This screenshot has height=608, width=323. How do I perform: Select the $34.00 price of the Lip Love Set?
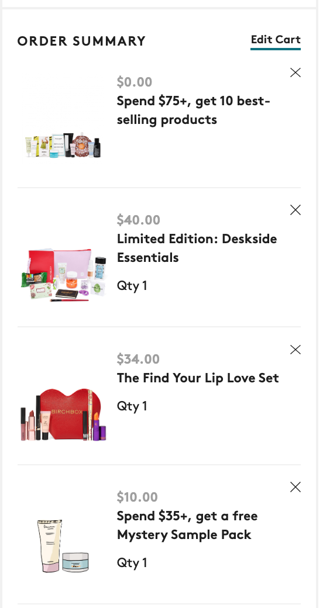pos(138,359)
